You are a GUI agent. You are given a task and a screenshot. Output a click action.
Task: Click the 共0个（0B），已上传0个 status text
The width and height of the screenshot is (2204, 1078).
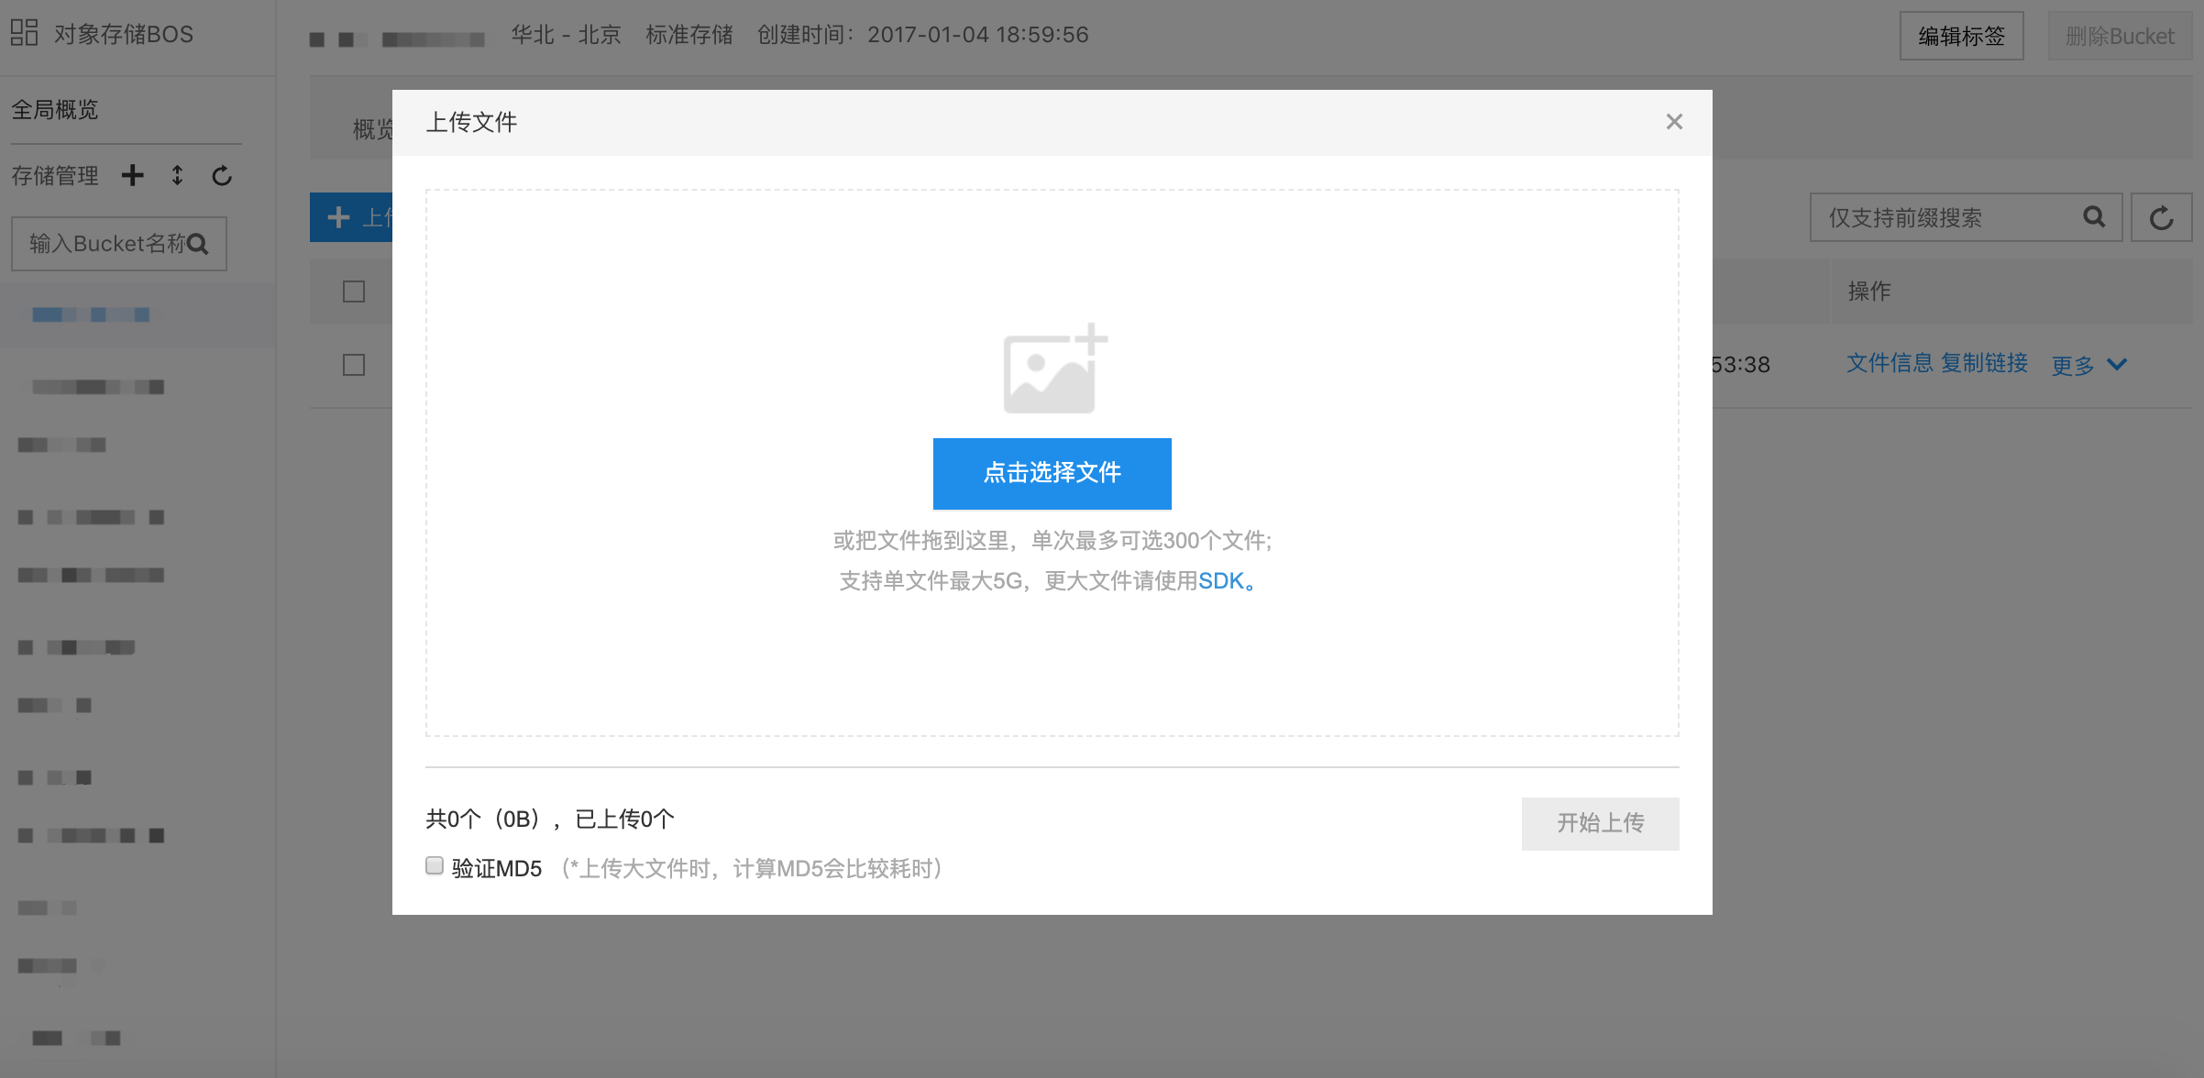tap(550, 819)
